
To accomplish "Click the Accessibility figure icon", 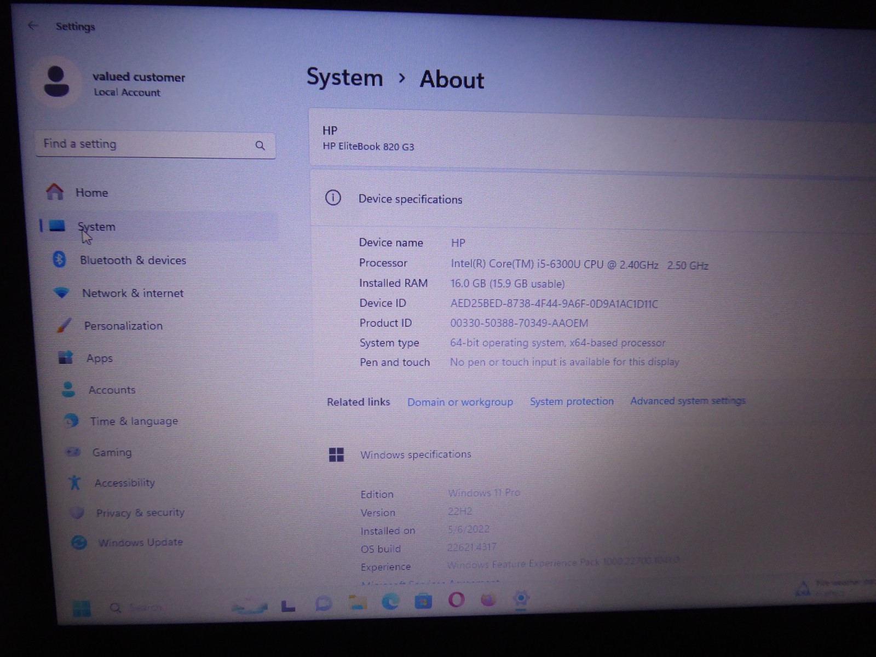I will click(75, 482).
